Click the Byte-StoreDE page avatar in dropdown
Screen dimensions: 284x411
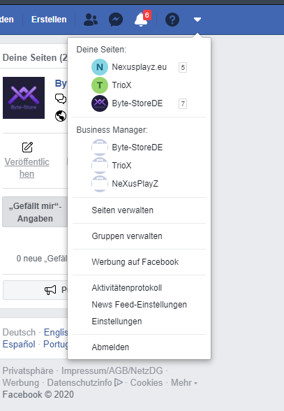tap(100, 103)
